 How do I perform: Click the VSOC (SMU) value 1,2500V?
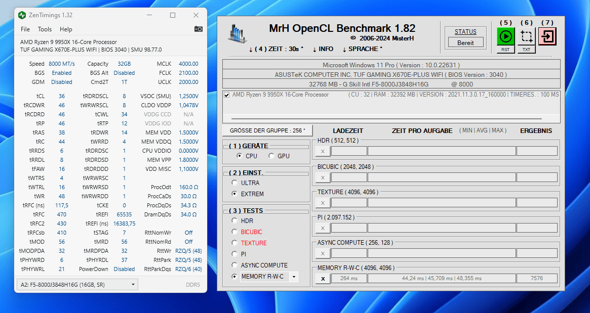coord(188,96)
